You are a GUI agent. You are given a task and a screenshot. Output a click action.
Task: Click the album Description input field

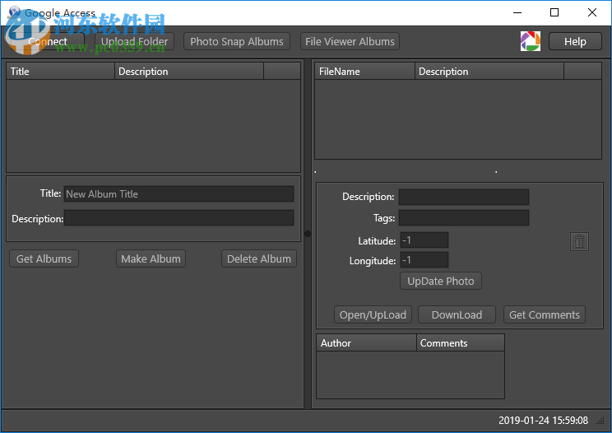[178, 218]
